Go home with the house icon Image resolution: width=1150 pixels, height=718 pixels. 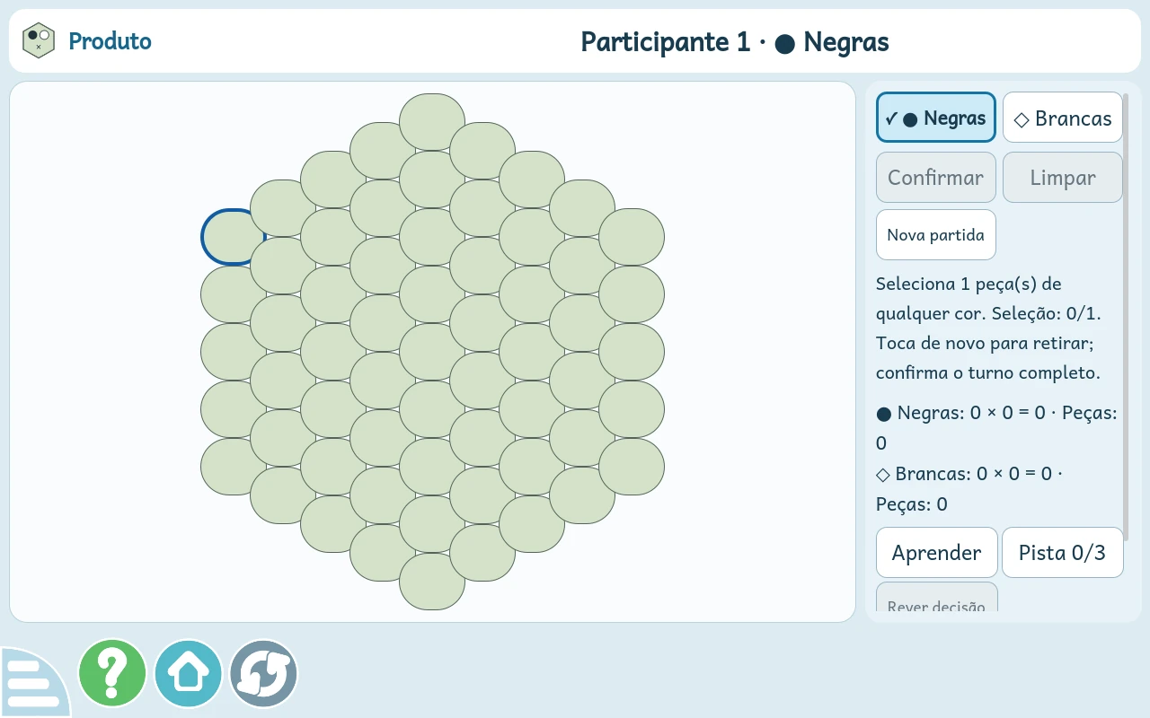(x=188, y=673)
